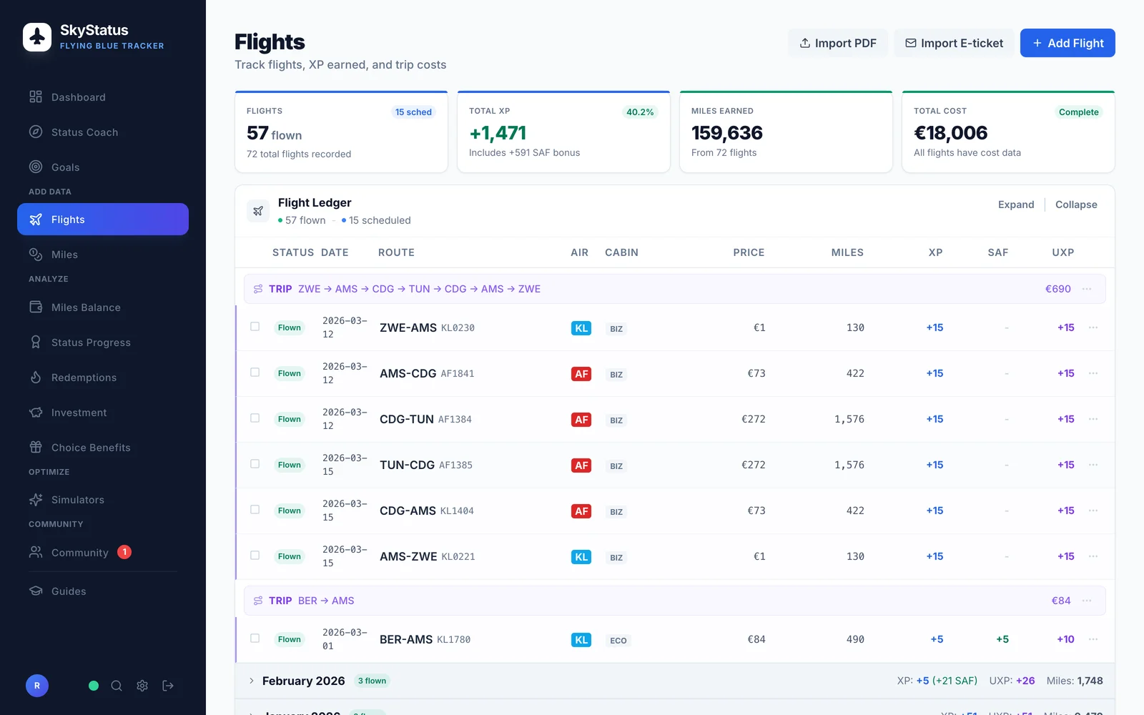The image size is (1144, 715).
Task: Open Miles Balance in the sidebar
Action: point(103,307)
